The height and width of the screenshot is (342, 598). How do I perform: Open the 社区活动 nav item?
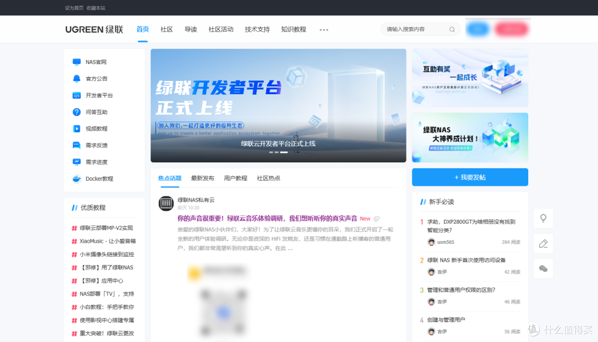(x=221, y=29)
